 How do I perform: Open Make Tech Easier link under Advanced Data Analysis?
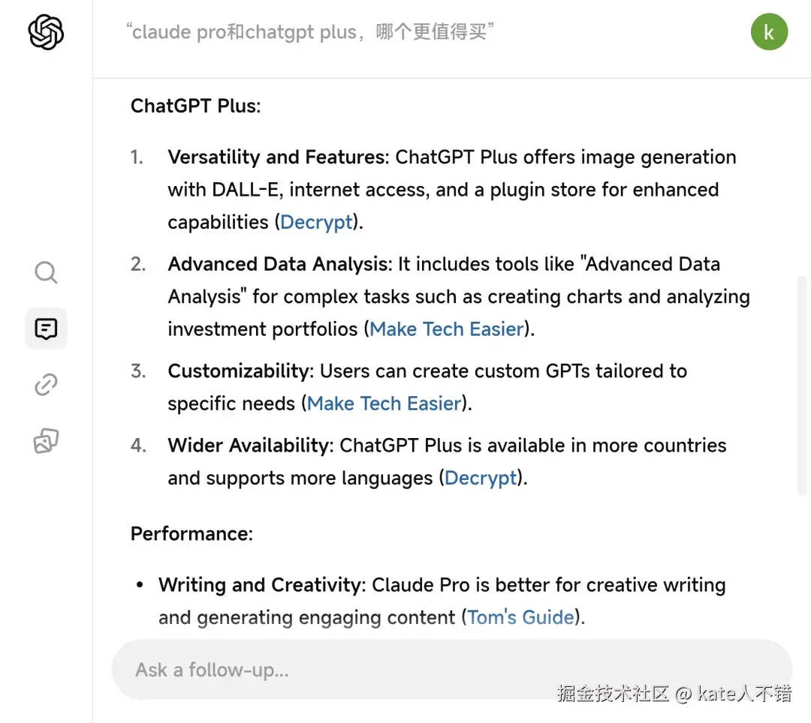tap(447, 329)
